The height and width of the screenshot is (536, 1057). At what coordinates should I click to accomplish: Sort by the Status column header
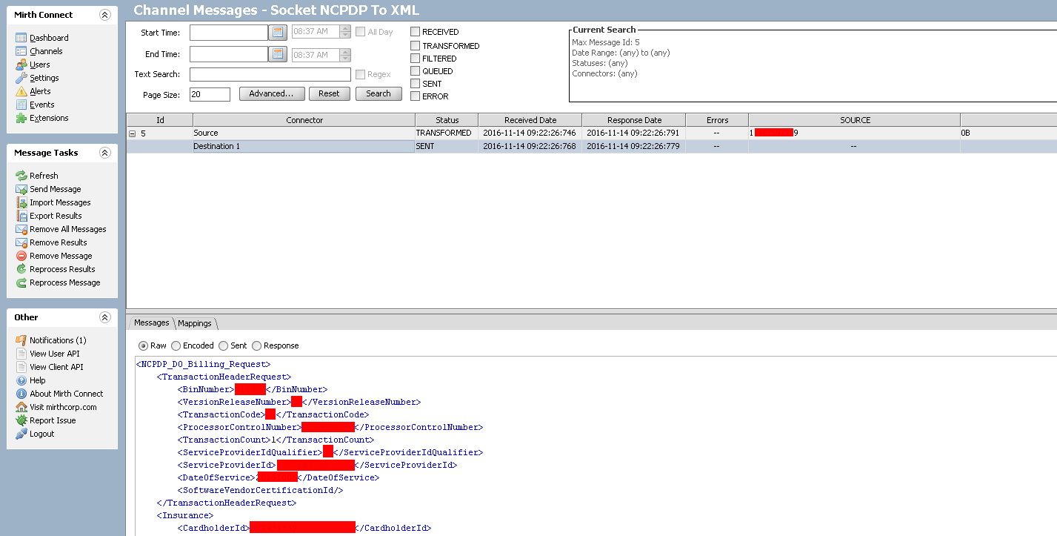pyautogui.click(x=447, y=120)
